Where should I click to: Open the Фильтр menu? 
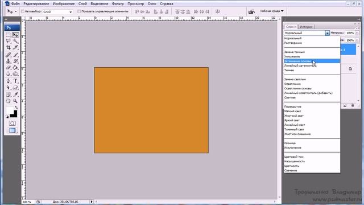tap(118, 4)
